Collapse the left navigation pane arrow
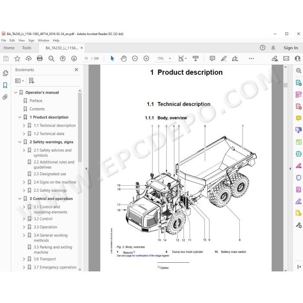The width and height of the screenshot is (303, 303). pyautogui.click(x=86, y=169)
